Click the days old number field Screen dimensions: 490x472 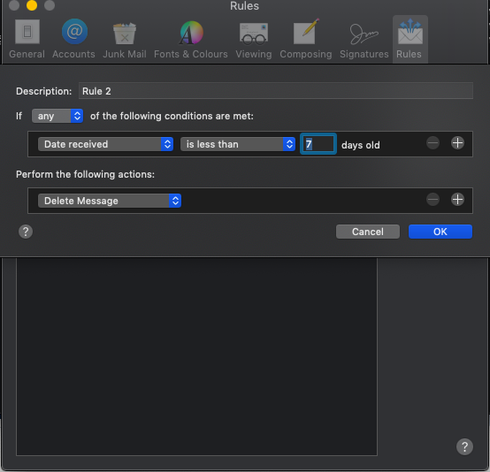click(318, 144)
